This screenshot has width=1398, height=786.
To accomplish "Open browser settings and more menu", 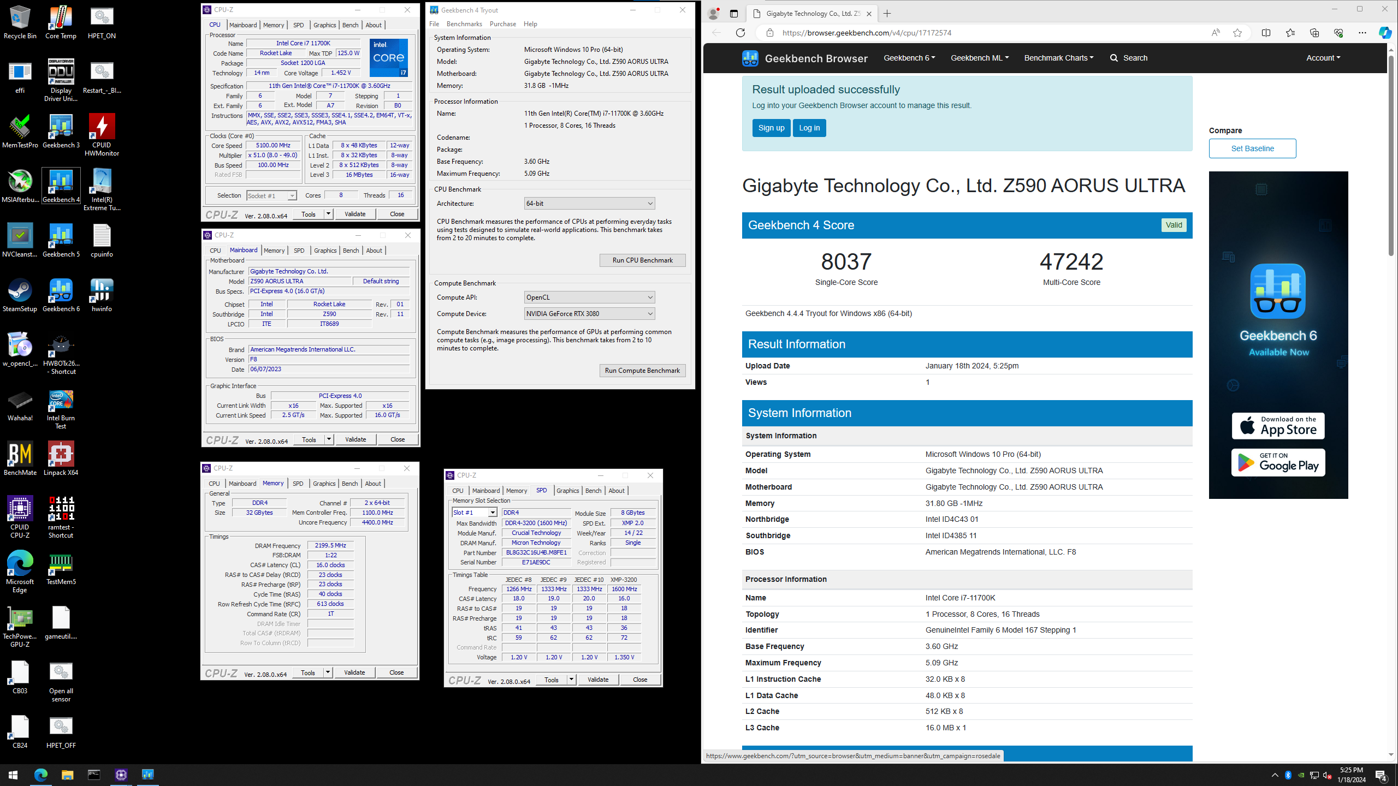I will [x=1362, y=33].
